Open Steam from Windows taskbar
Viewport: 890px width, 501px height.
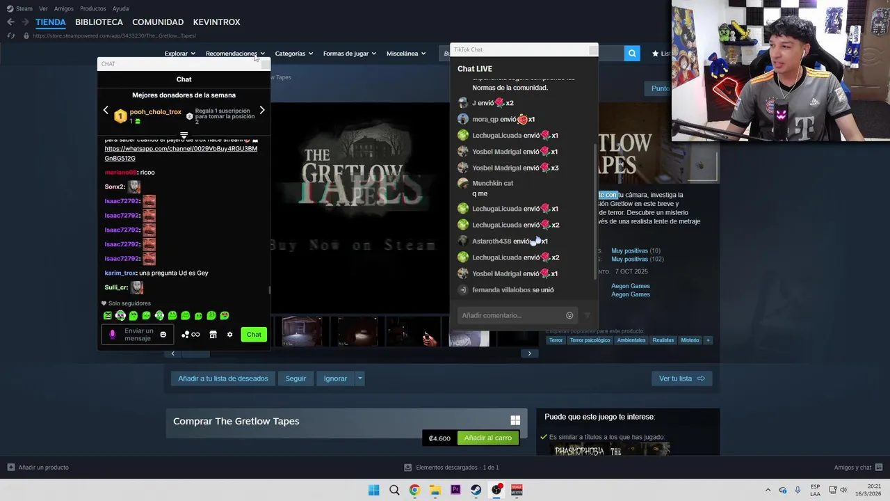(476, 490)
